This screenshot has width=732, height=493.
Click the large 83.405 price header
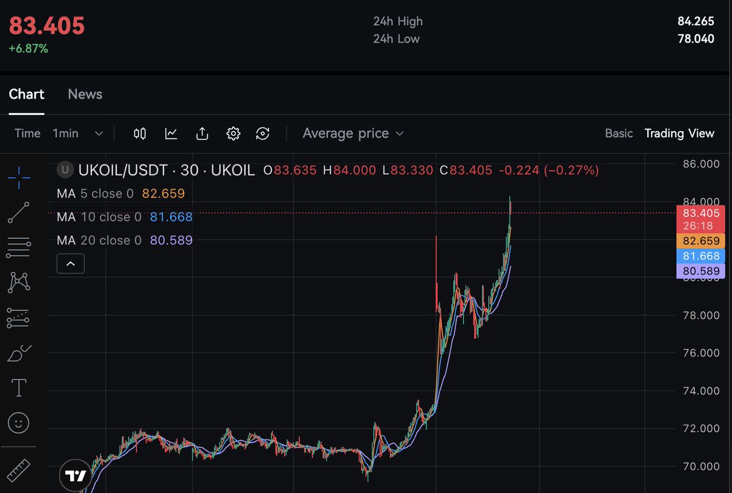(46, 26)
